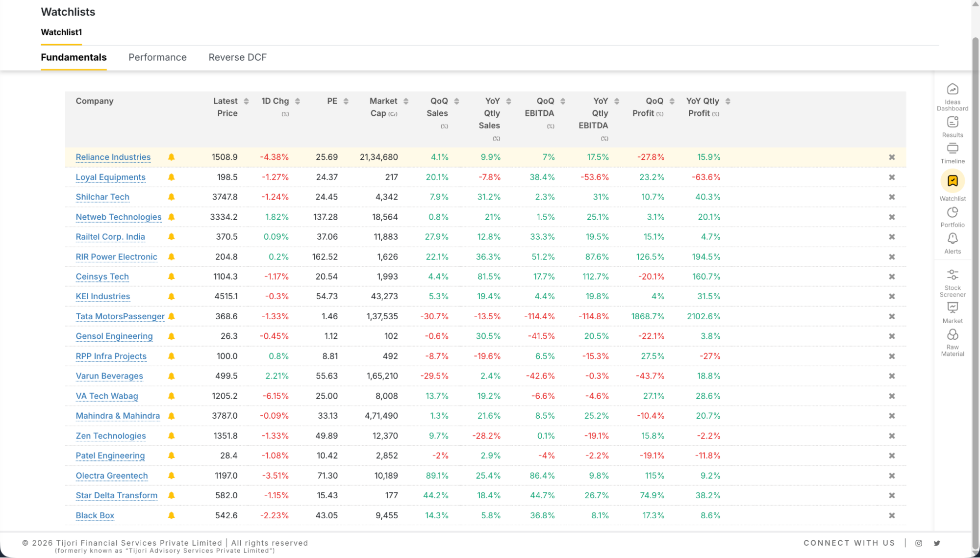The image size is (980, 558).
Task: Sort by Latest Price column arrows
Action: pos(246,101)
